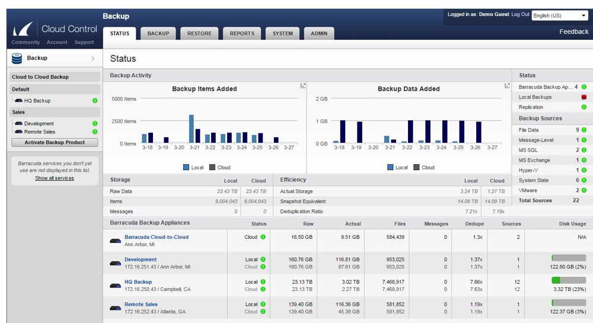Toggle the Local series in Backup Data Added legend
The image size is (593, 323).
pos(397,167)
